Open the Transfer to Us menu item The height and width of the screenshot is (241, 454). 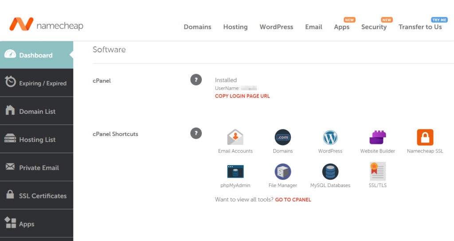[x=420, y=27]
